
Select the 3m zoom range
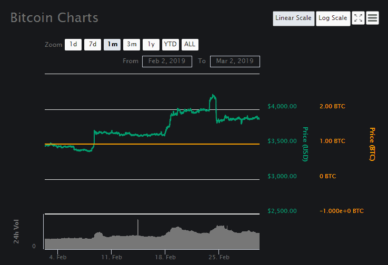pyautogui.click(x=132, y=45)
